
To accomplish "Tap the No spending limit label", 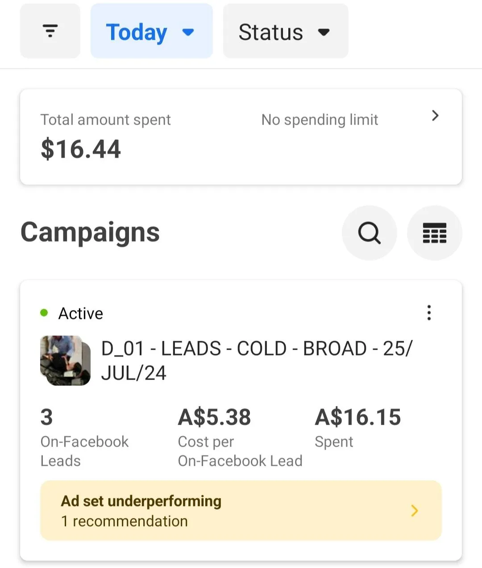I will pyautogui.click(x=320, y=120).
